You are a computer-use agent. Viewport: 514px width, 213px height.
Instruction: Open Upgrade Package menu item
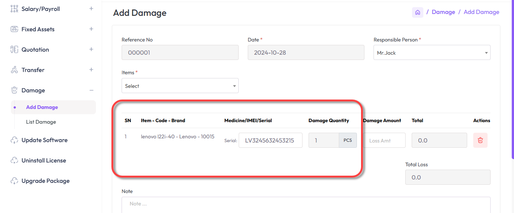click(45, 181)
